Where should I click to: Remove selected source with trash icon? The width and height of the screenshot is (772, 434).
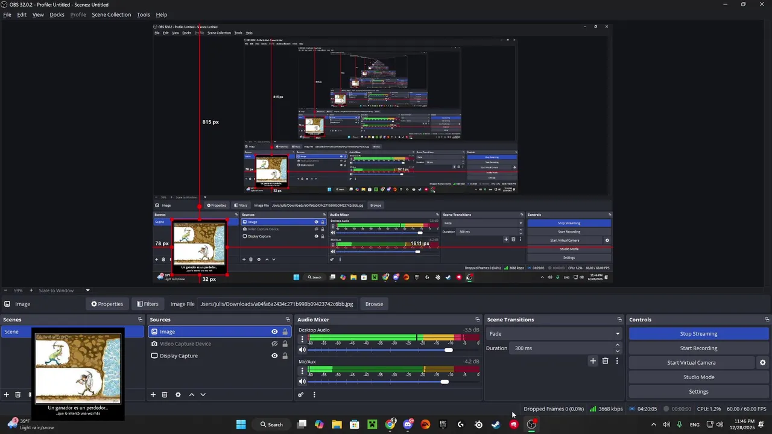pos(165,395)
